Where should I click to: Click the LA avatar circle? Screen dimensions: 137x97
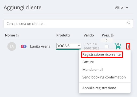12,46
